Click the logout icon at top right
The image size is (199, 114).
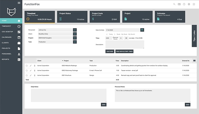coord(194,4)
